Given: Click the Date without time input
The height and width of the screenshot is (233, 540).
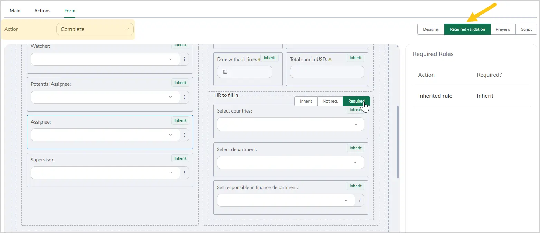Looking at the screenshot, I should 245,72.
